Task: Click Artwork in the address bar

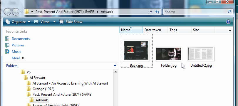Action: [107, 12]
